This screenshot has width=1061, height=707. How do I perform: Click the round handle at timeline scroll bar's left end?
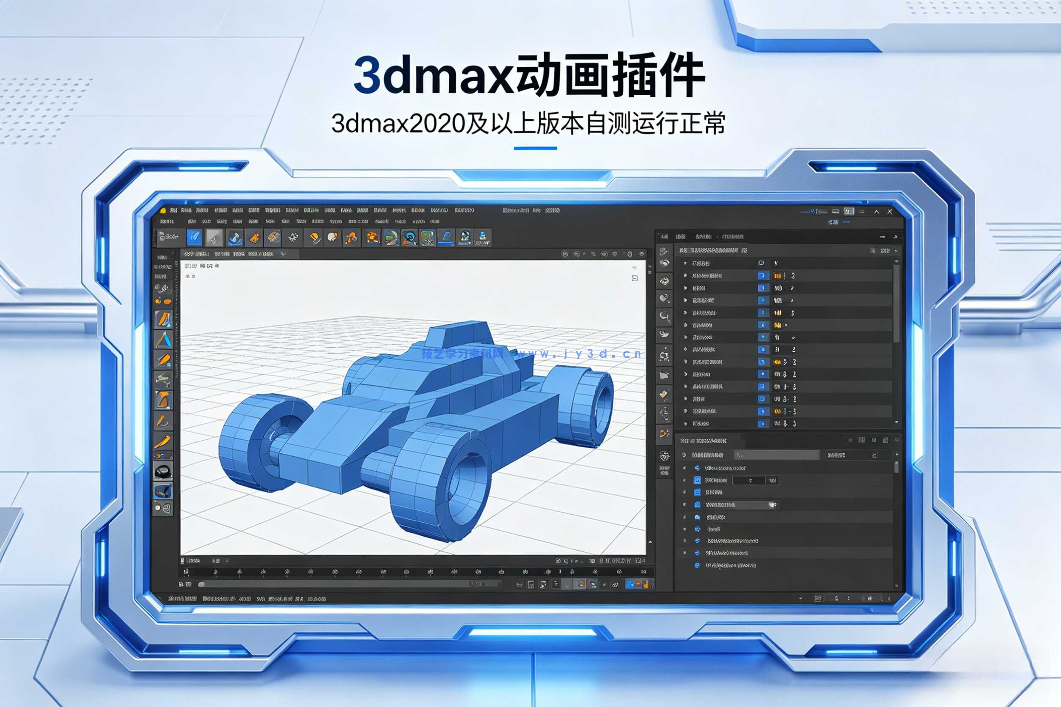[201, 584]
